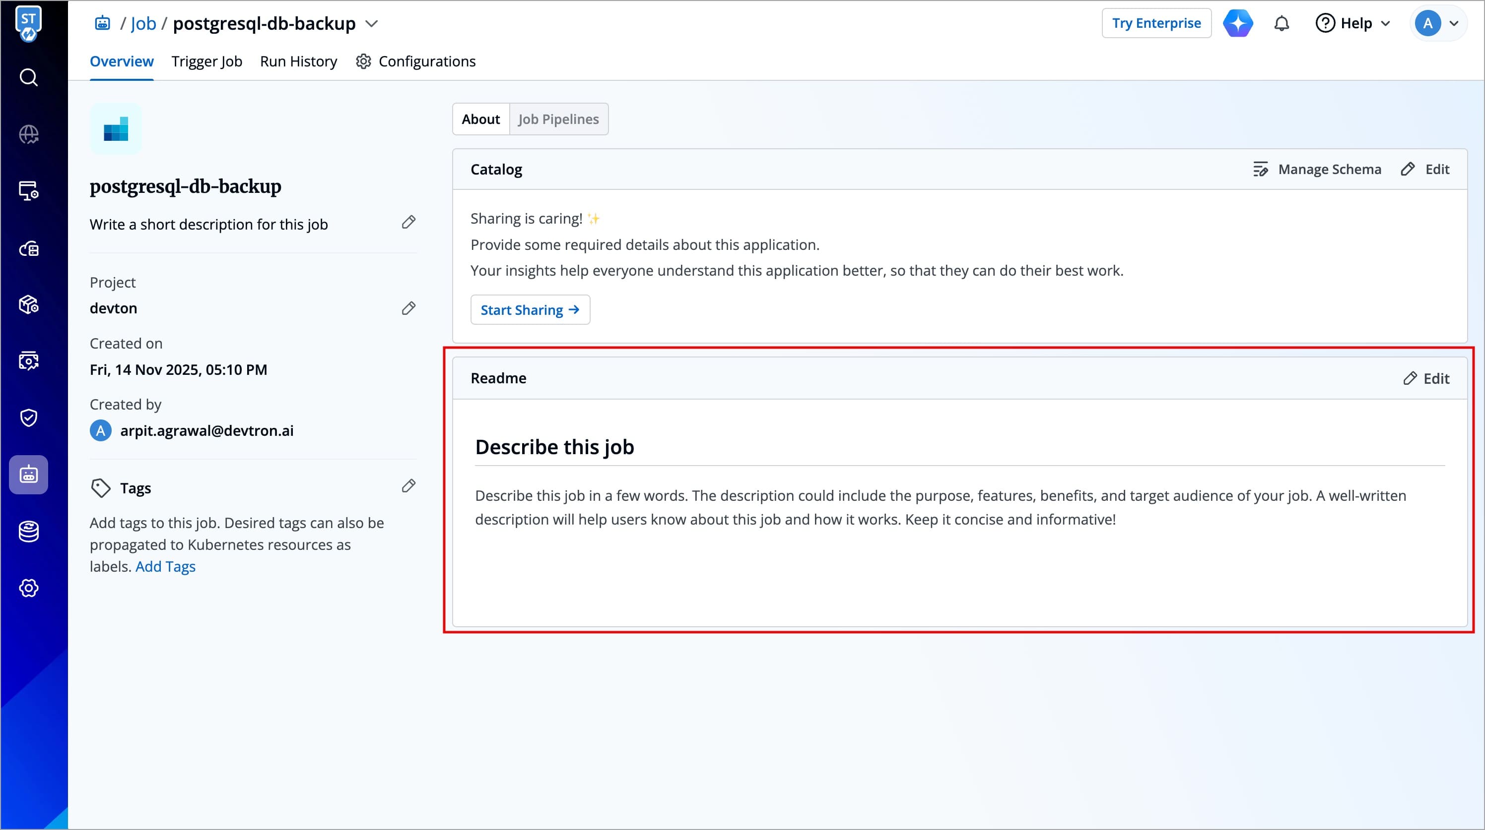The width and height of the screenshot is (1485, 830).
Task: Open the security shield sidebar icon
Action: pos(28,417)
